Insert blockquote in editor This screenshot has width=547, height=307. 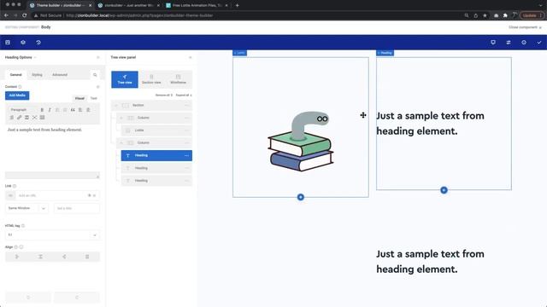tap(73, 110)
